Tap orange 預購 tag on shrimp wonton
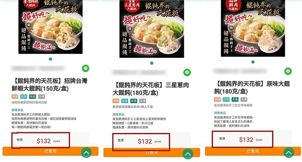Viewport: 302px width, 162px height. pos(15,97)
